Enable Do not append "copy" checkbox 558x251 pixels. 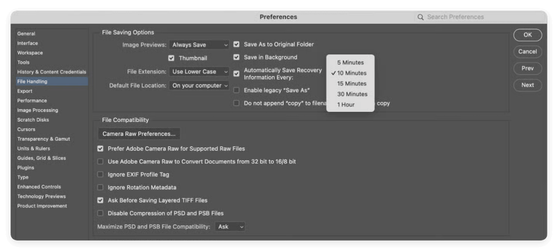click(236, 103)
